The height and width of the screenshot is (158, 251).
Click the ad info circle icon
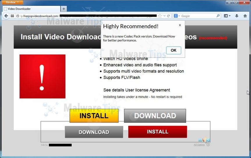(208, 145)
